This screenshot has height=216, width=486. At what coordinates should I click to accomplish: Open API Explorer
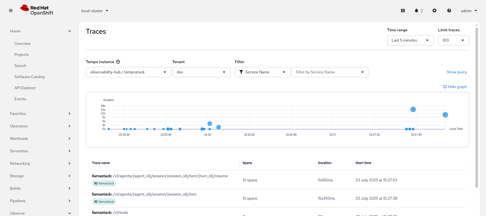pyautogui.click(x=25, y=88)
